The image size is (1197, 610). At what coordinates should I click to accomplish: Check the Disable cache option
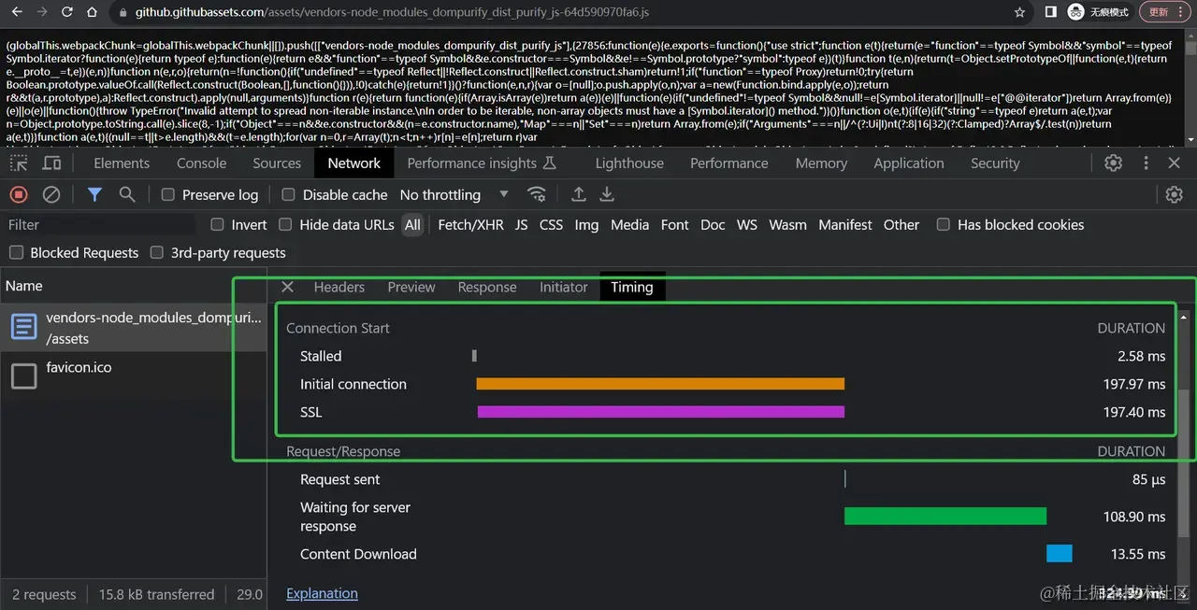288,195
